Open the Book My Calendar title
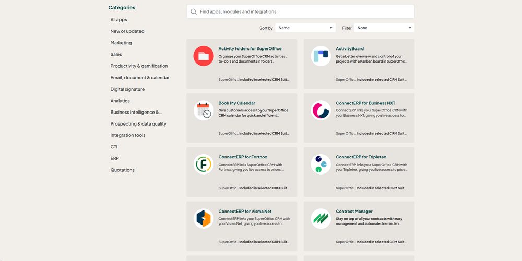Image resolution: width=522 pixels, height=261 pixels. (x=236, y=103)
